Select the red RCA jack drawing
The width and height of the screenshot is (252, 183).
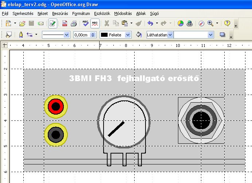(x=56, y=107)
